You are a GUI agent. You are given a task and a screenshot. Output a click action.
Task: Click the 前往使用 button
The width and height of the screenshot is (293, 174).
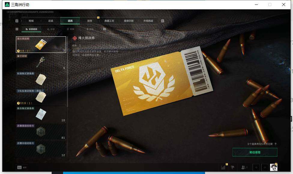tap(255, 152)
